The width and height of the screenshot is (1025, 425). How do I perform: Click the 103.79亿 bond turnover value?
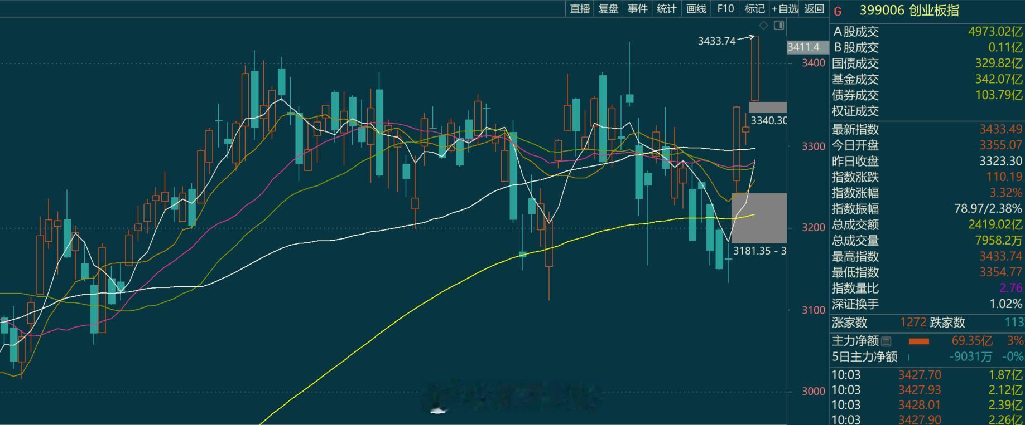pos(999,95)
